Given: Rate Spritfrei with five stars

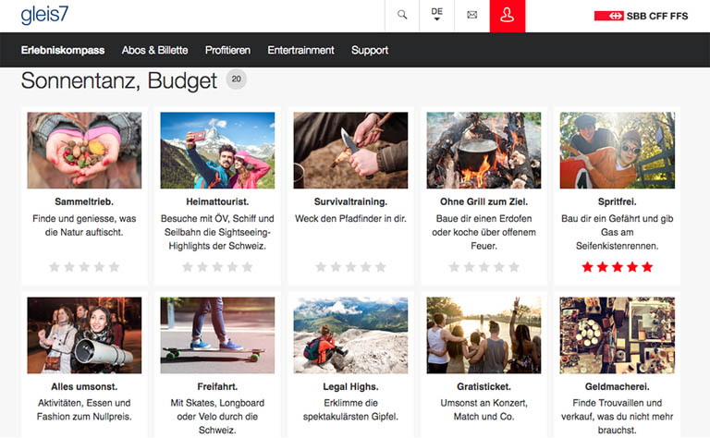Looking at the screenshot, I should [x=647, y=267].
